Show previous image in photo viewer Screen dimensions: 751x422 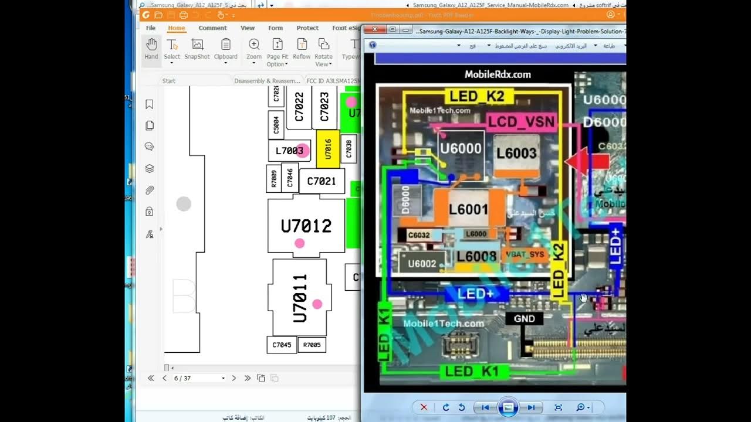coord(485,407)
